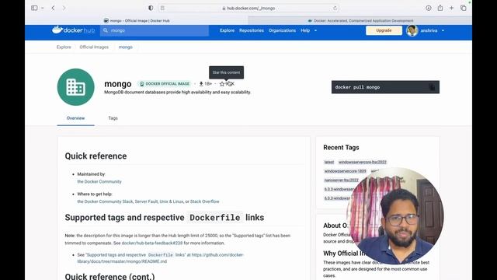Open the github.com docker-library README link
497x280 pixels.
pos(161,258)
